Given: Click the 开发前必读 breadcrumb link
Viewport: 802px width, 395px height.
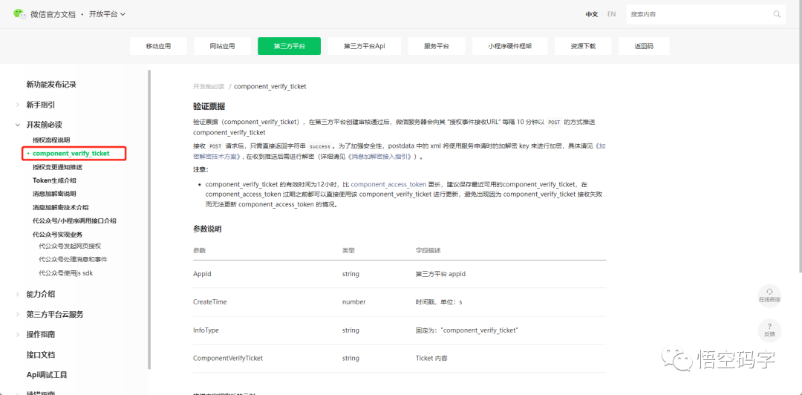Looking at the screenshot, I should coord(209,86).
